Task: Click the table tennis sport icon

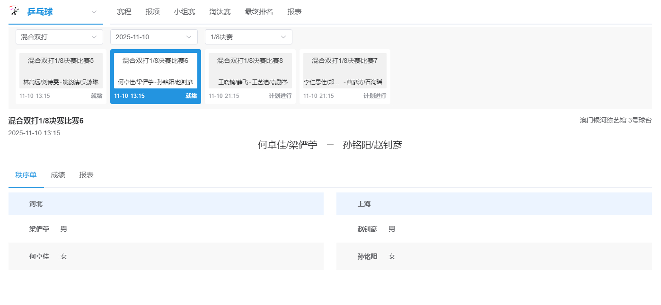Action: coord(14,10)
